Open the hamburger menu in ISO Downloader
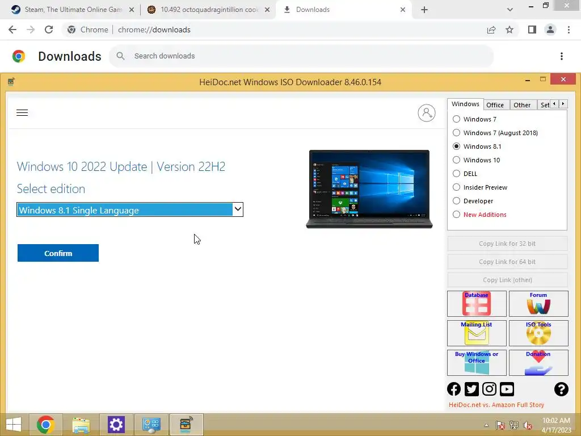581x436 pixels. pos(22,113)
